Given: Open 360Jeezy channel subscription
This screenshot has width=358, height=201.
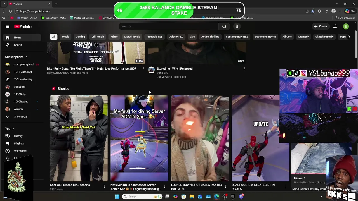Looking at the screenshot, I should [22, 87].
